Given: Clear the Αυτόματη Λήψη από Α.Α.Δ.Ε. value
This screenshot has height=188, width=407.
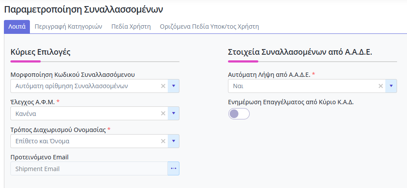Looking at the screenshot, I should pos(381,86).
